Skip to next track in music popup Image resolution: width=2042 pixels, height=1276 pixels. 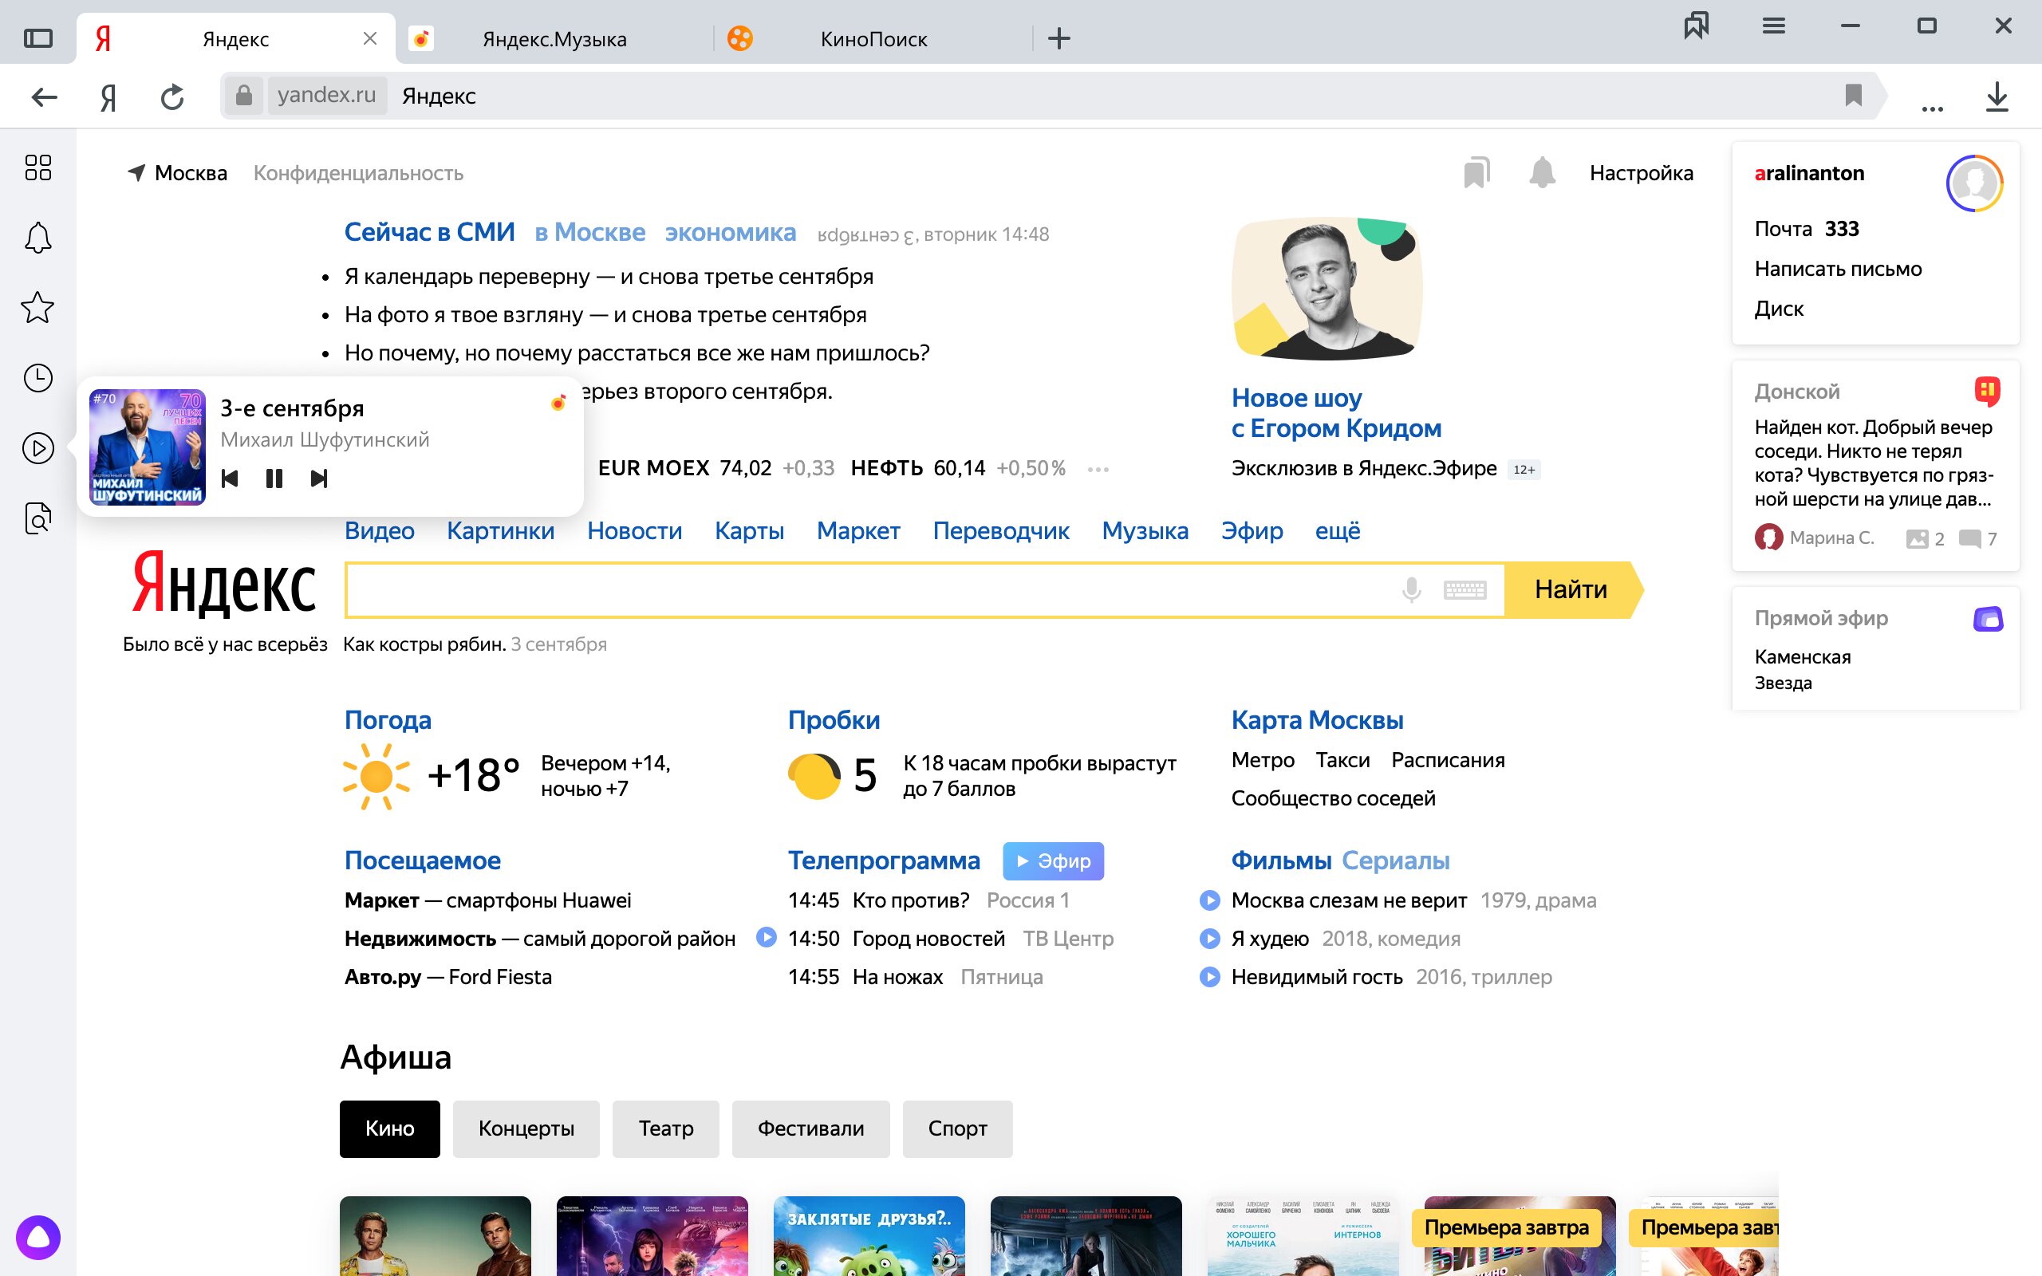pos(319,478)
